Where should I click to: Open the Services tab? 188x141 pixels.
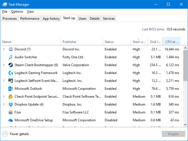pyautogui.click(x=109, y=19)
